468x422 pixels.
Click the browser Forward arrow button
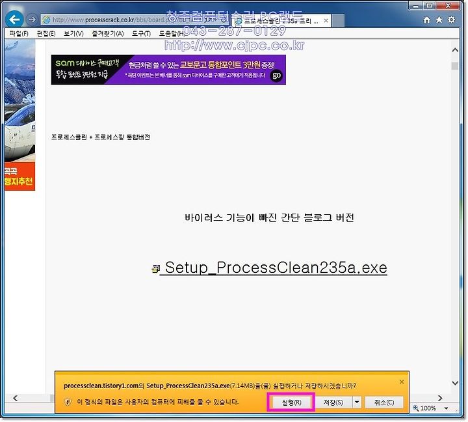(x=32, y=20)
